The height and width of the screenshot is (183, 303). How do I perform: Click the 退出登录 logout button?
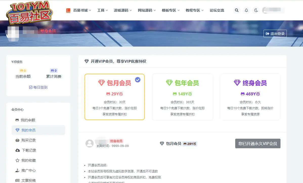[275, 34]
